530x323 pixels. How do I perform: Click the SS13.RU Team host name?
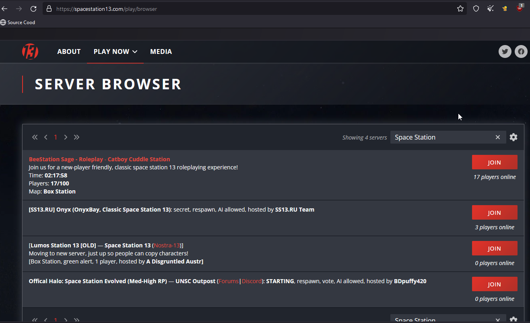tap(295, 210)
